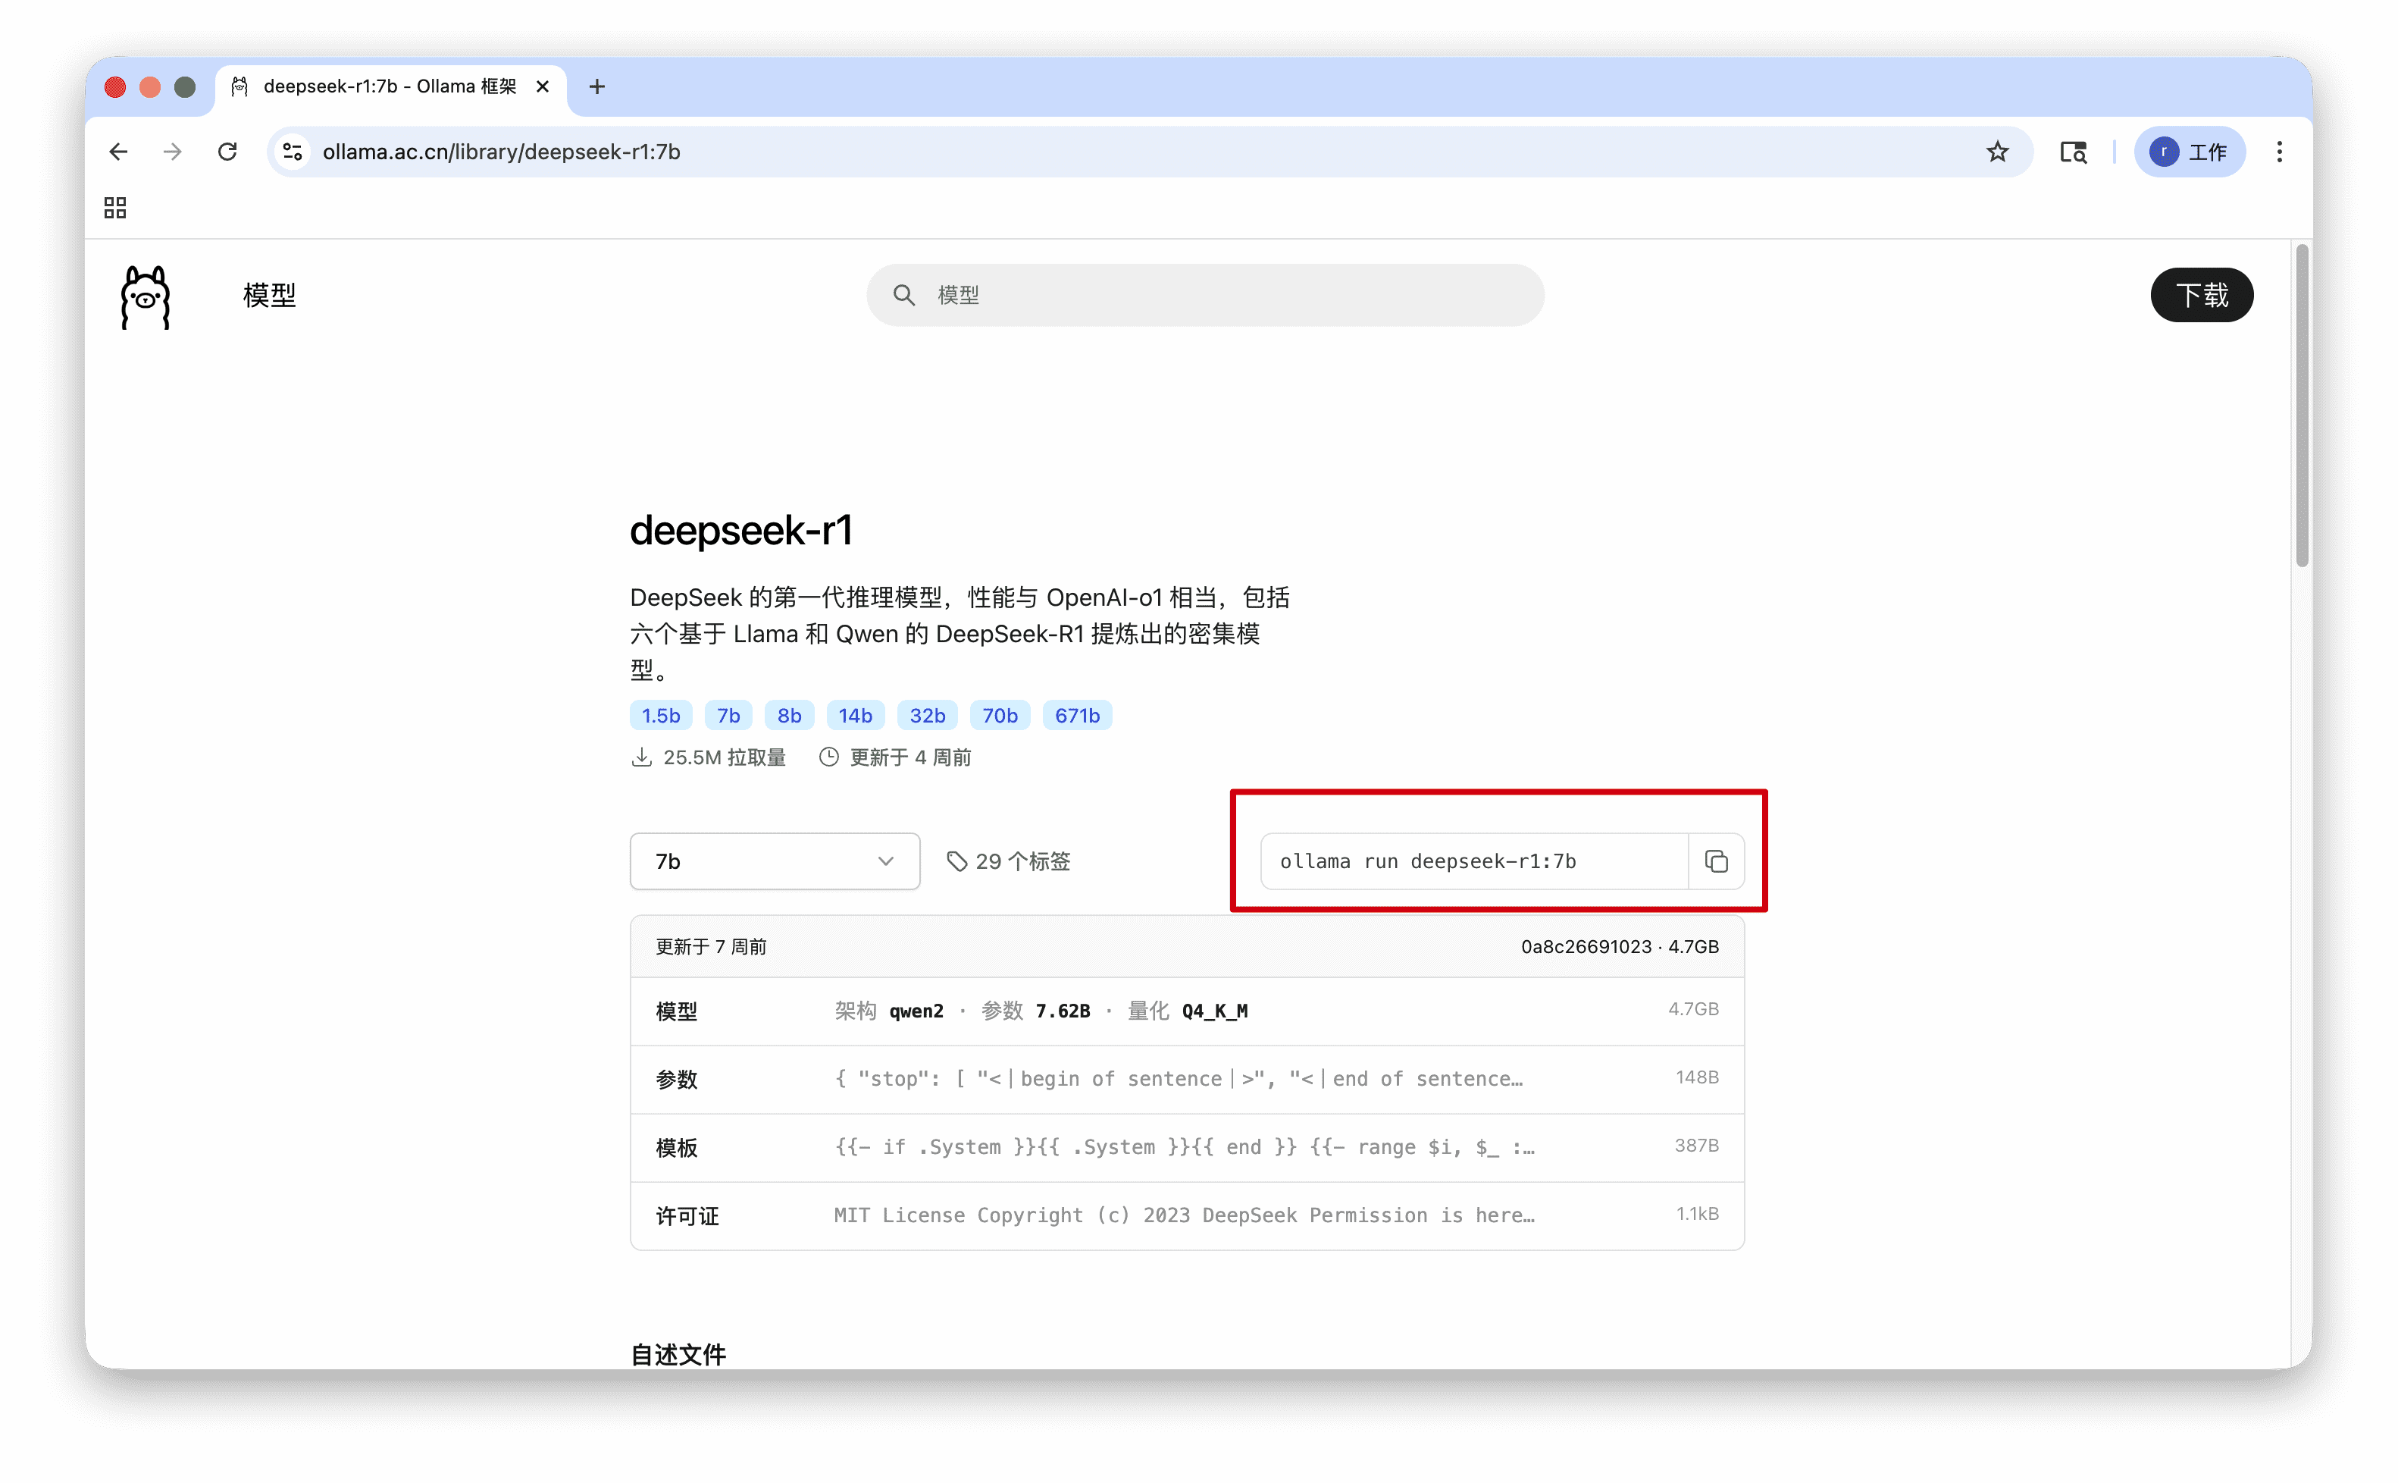This screenshot has height=1483, width=2398.
Task: Select the 14b size tag
Action: 855,716
